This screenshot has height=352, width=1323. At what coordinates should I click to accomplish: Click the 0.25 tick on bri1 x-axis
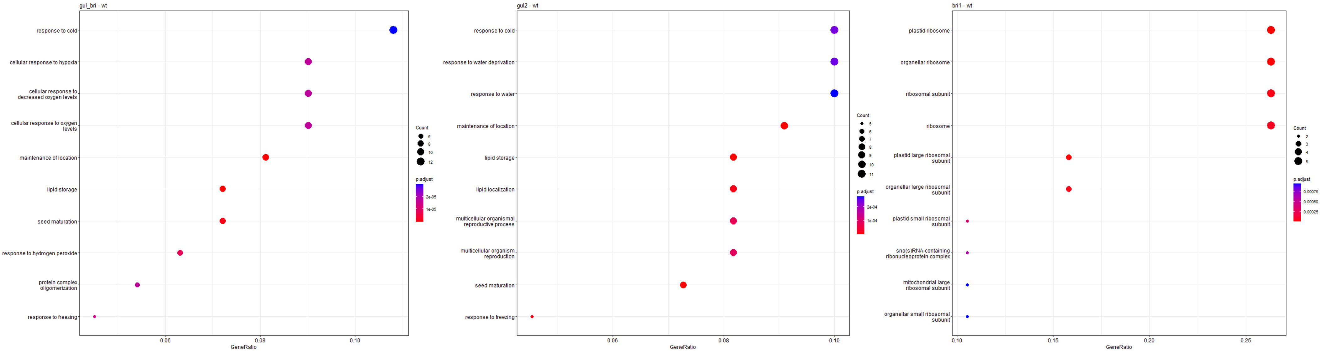pyautogui.click(x=1246, y=340)
